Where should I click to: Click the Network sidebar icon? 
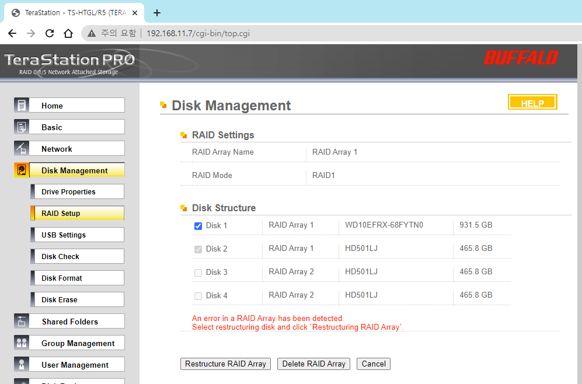[x=22, y=148]
